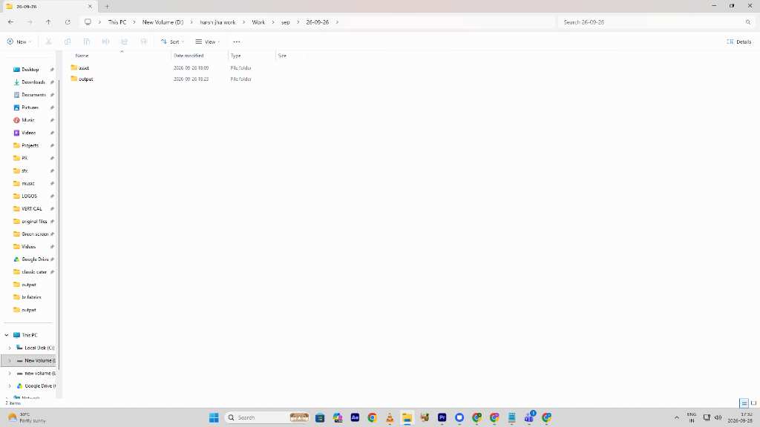760x427 pixels.
Task: Open the Sort dropdown menu
Action: coord(172,42)
